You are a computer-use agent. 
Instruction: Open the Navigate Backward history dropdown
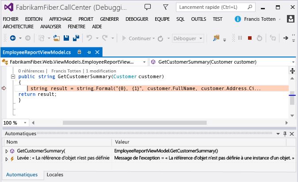click(20, 38)
